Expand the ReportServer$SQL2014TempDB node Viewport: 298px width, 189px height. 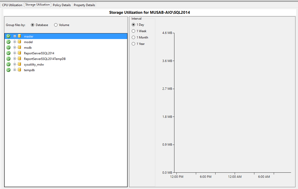15,59
